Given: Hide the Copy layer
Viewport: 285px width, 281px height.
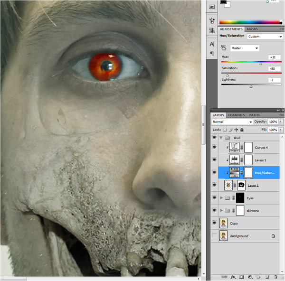Looking at the screenshot, I should pyautogui.click(x=214, y=223).
